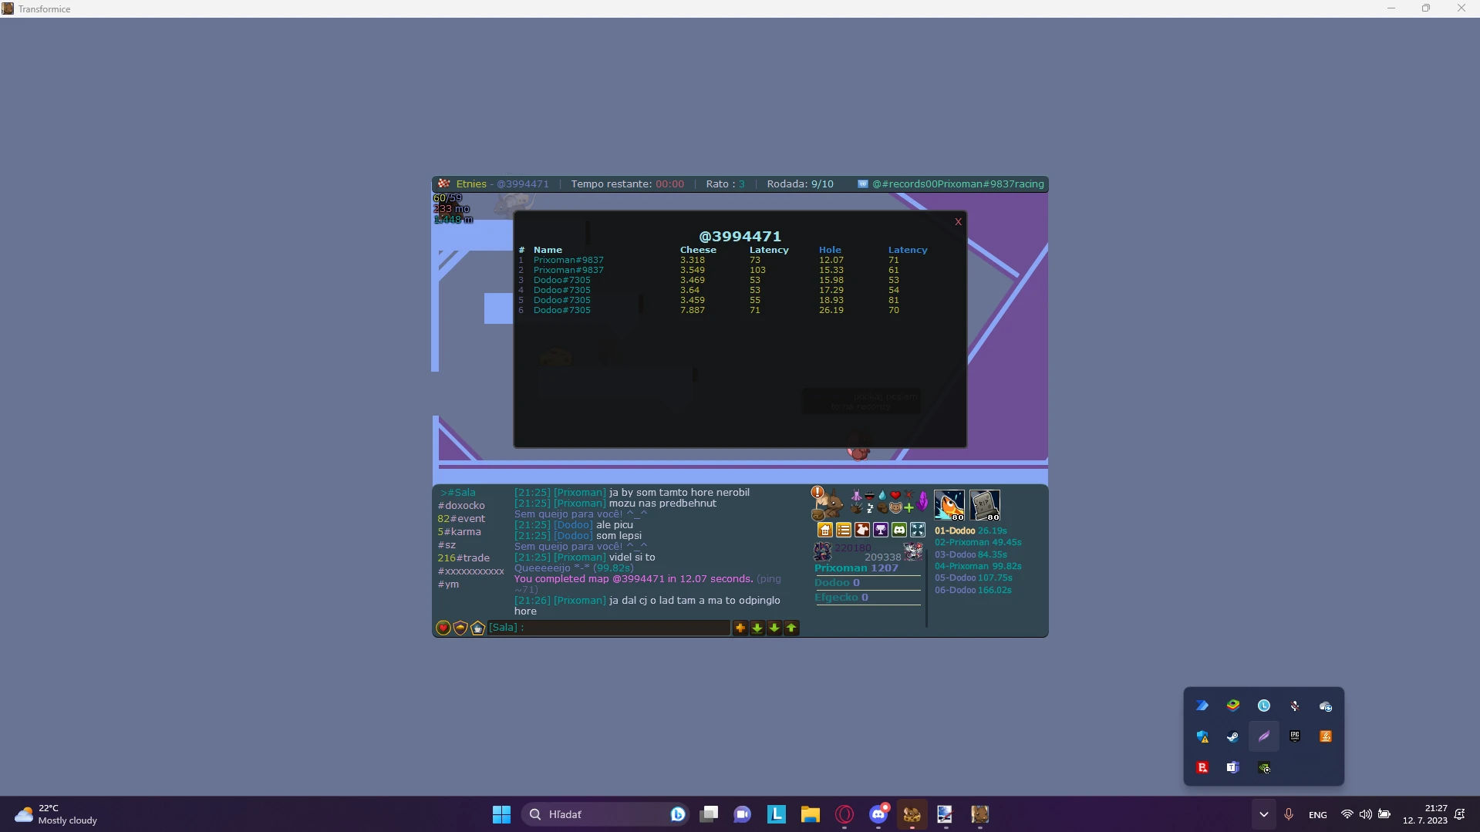Image resolution: width=1480 pixels, height=832 pixels.
Task: Click the tribe shield icon near chat
Action: [x=460, y=628]
